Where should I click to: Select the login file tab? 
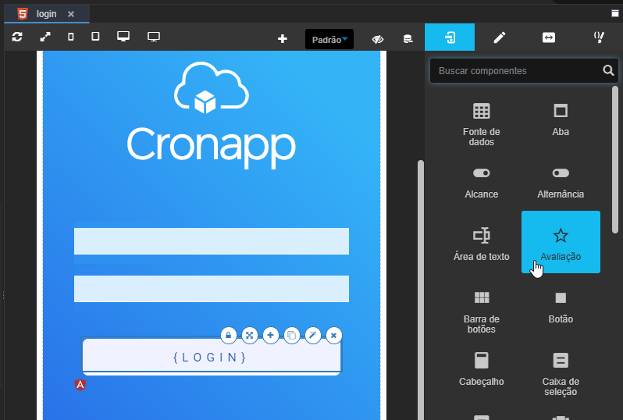pos(47,14)
